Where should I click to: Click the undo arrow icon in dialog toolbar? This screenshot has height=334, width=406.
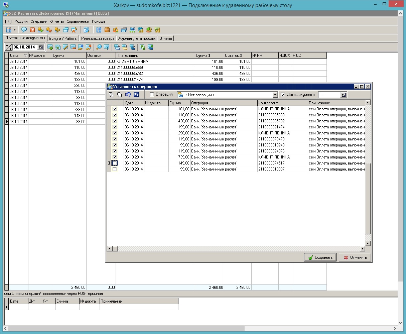pyautogui.click(x=128, y=95)
